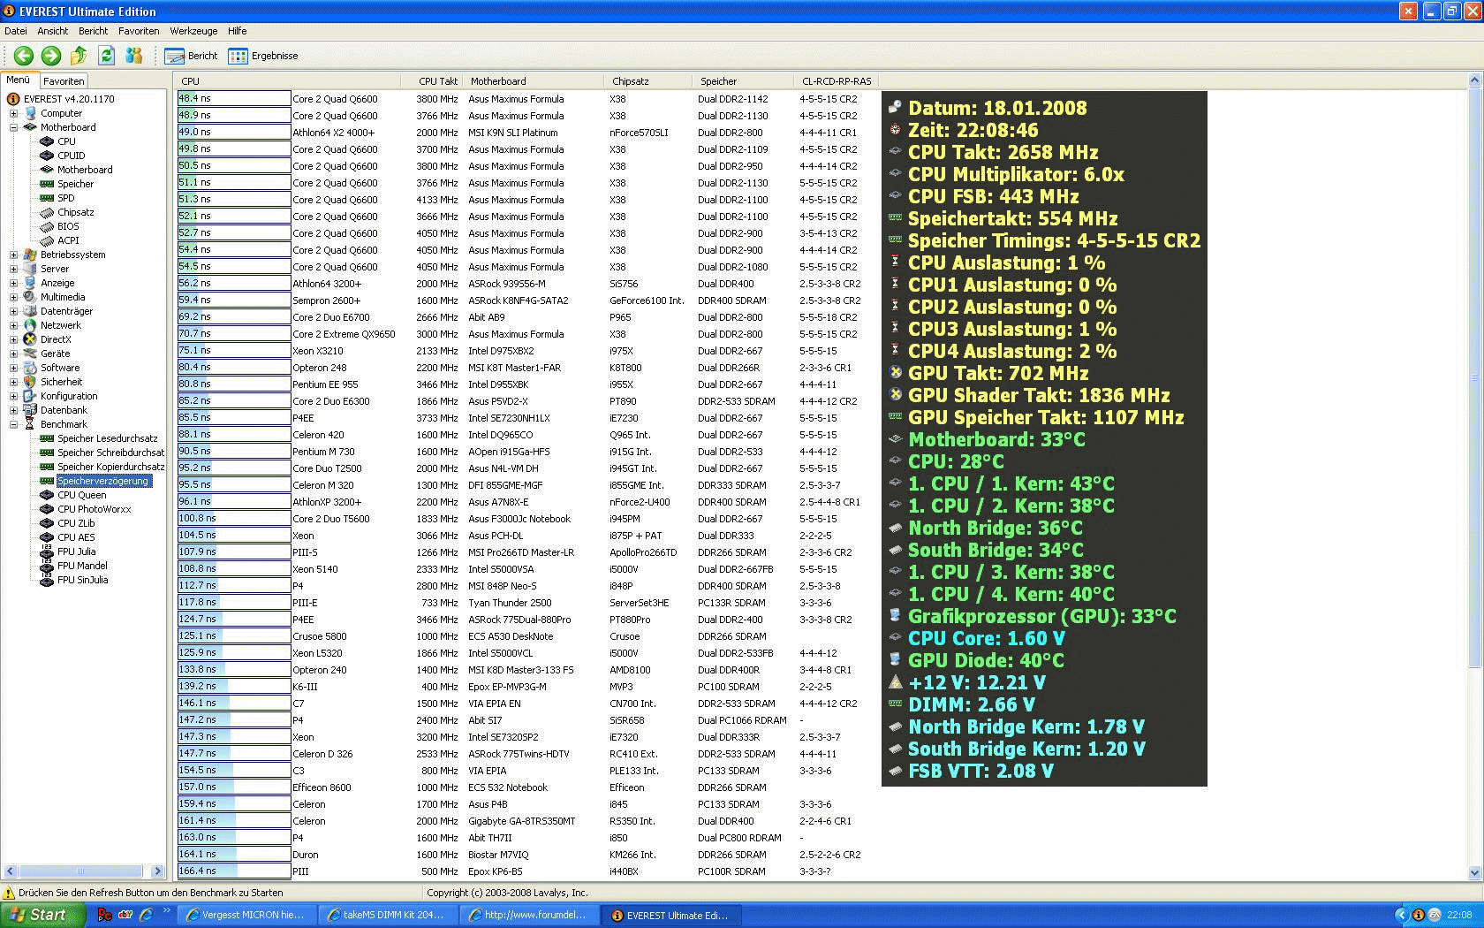Screen dimensions: 1484x928
Task: Click the green Forward arrow toolbar icon
Action: pos(51,56)
